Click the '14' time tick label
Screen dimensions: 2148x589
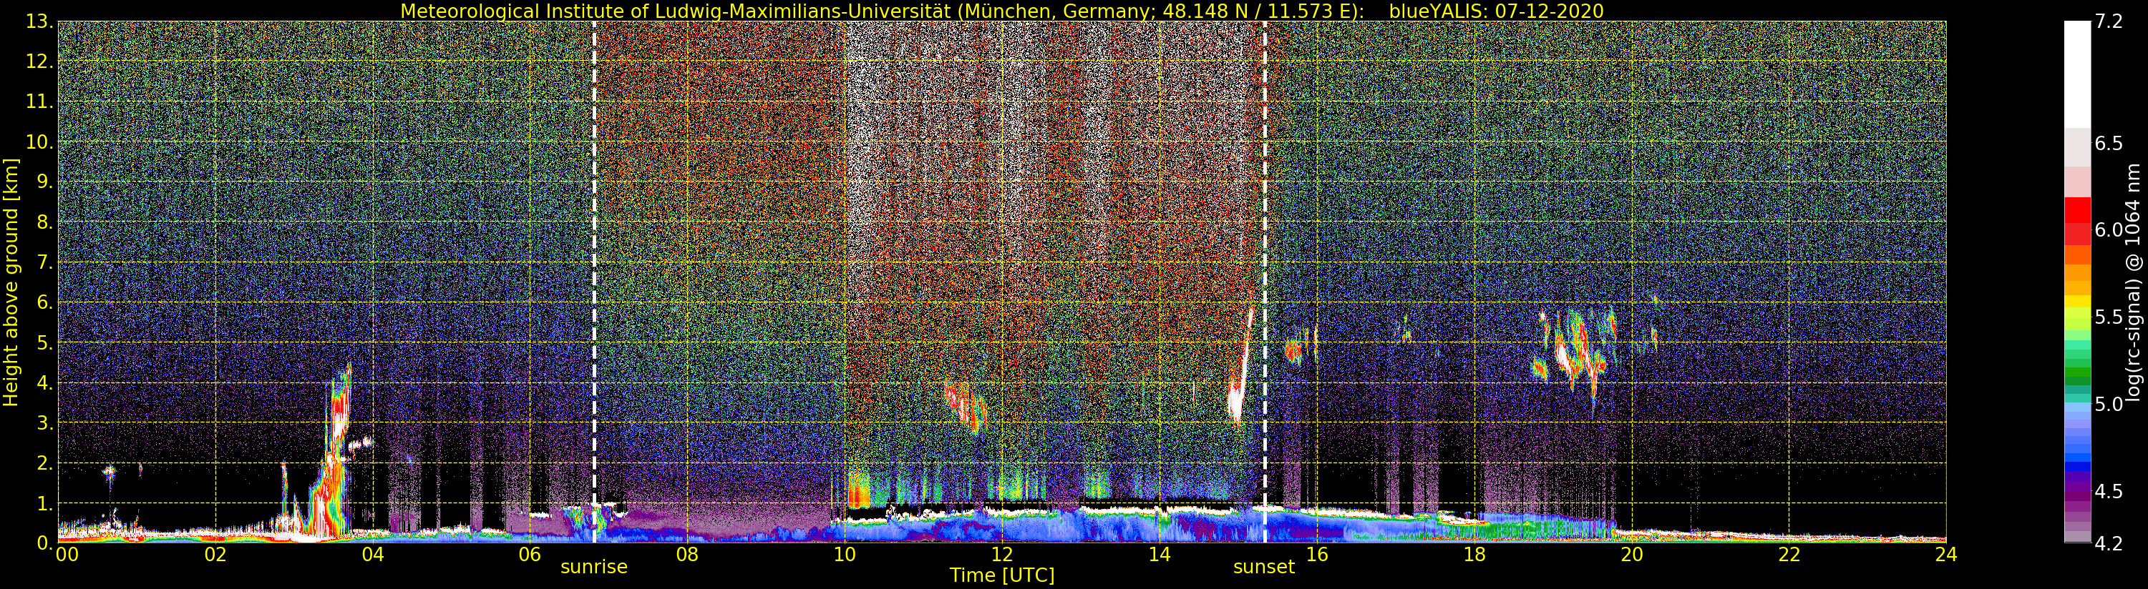[1159, 554]
